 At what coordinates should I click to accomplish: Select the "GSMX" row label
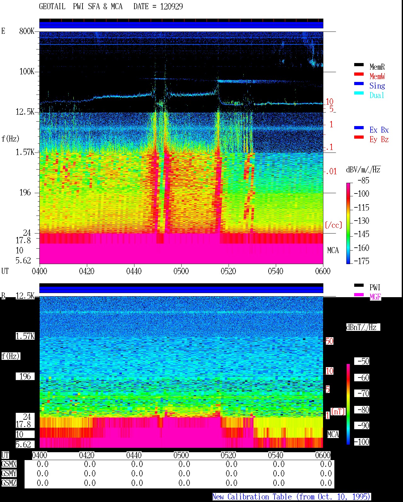click(x=9, y=464)
